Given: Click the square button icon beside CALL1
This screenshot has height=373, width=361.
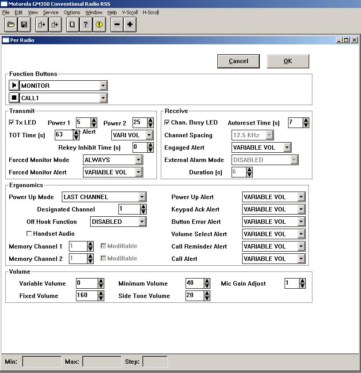Looking at the screenshot, I should coord(14,98).
